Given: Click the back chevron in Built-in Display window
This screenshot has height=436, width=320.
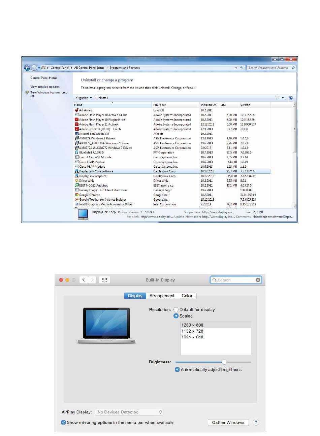Looking at the screenshot, I should [84, 280].
